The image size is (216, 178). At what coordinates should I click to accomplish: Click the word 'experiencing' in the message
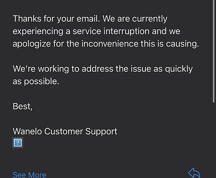tap(38, 31)
